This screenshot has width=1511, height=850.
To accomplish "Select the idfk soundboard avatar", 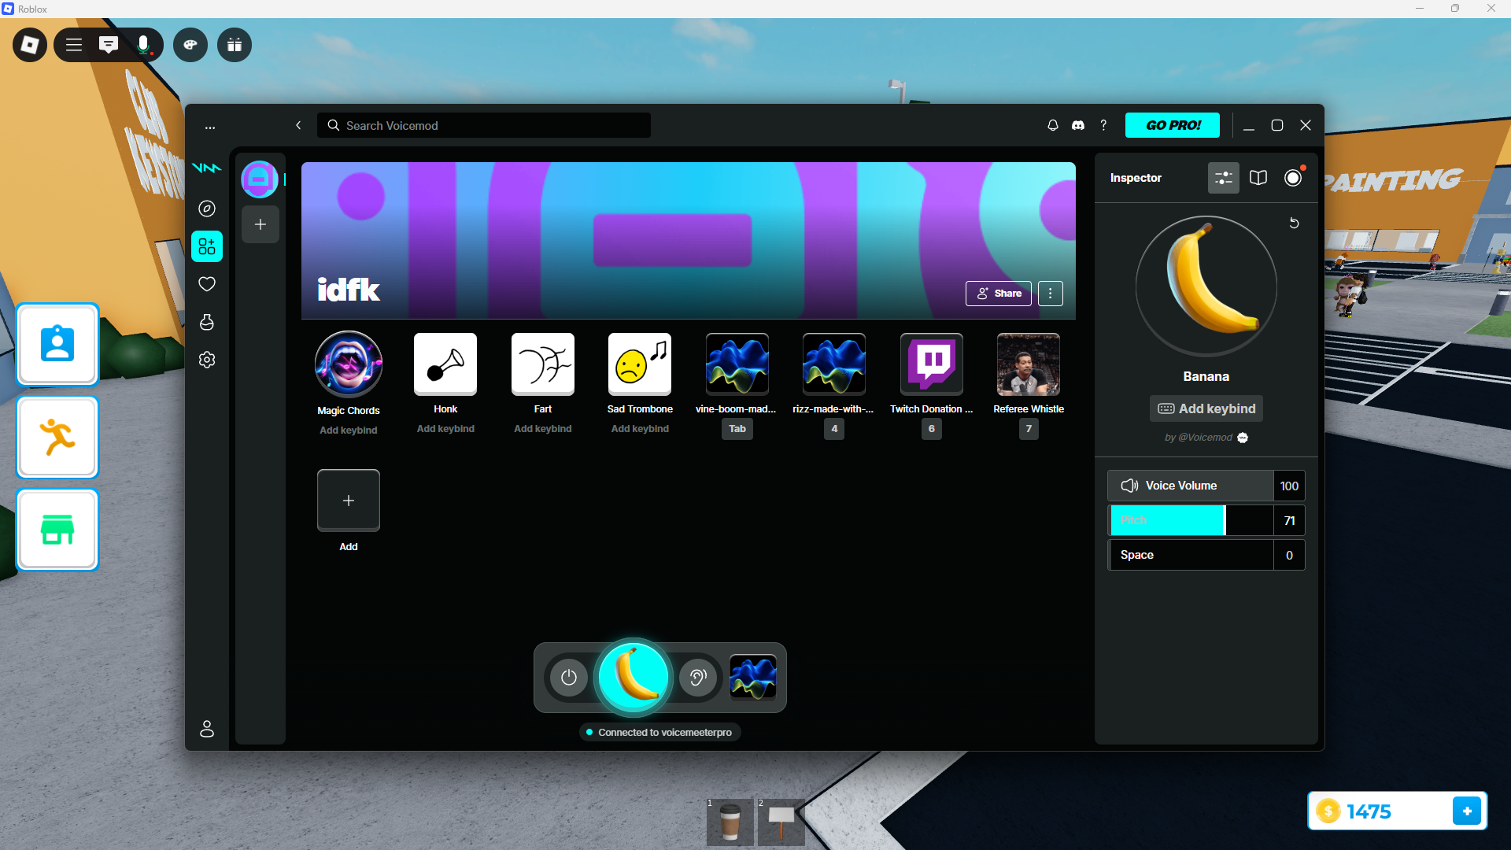I will coord(260,179).
